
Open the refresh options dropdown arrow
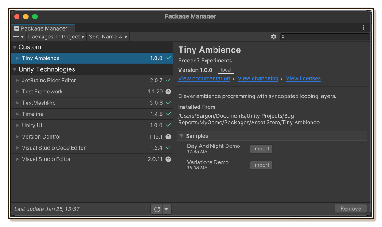pyautogui.click(x=166, y=209)
